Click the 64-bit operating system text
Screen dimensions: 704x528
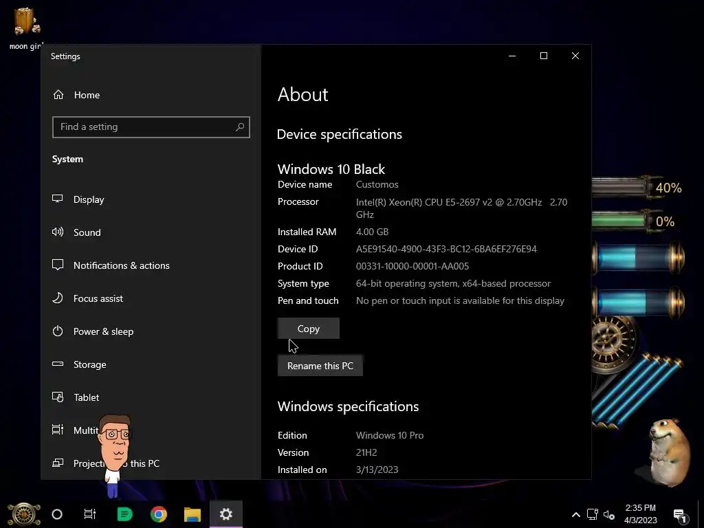[x=453, y=284]
